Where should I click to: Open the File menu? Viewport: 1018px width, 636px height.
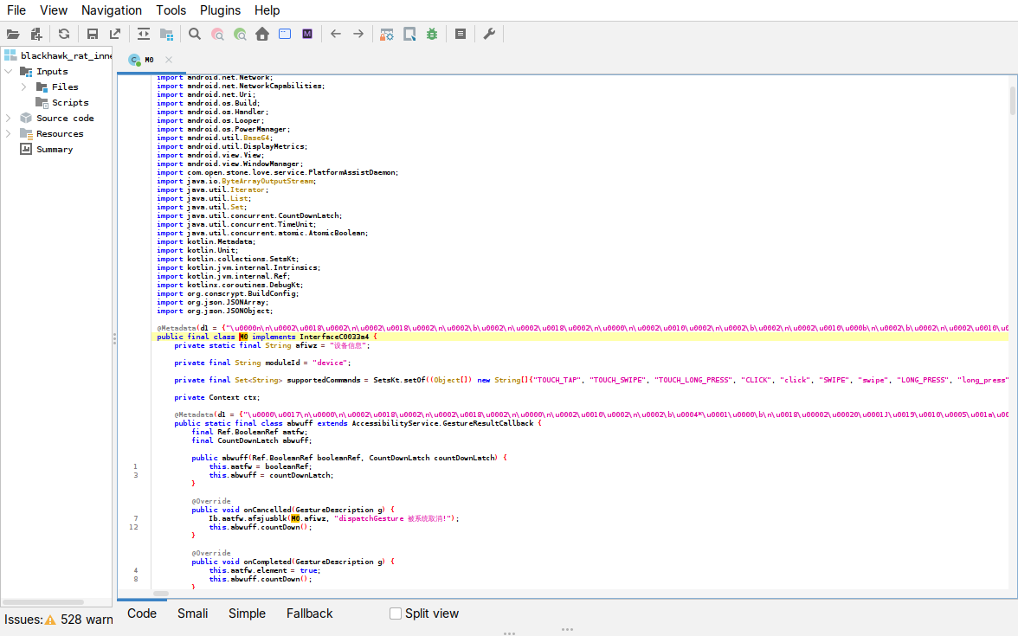click(16, 10)
